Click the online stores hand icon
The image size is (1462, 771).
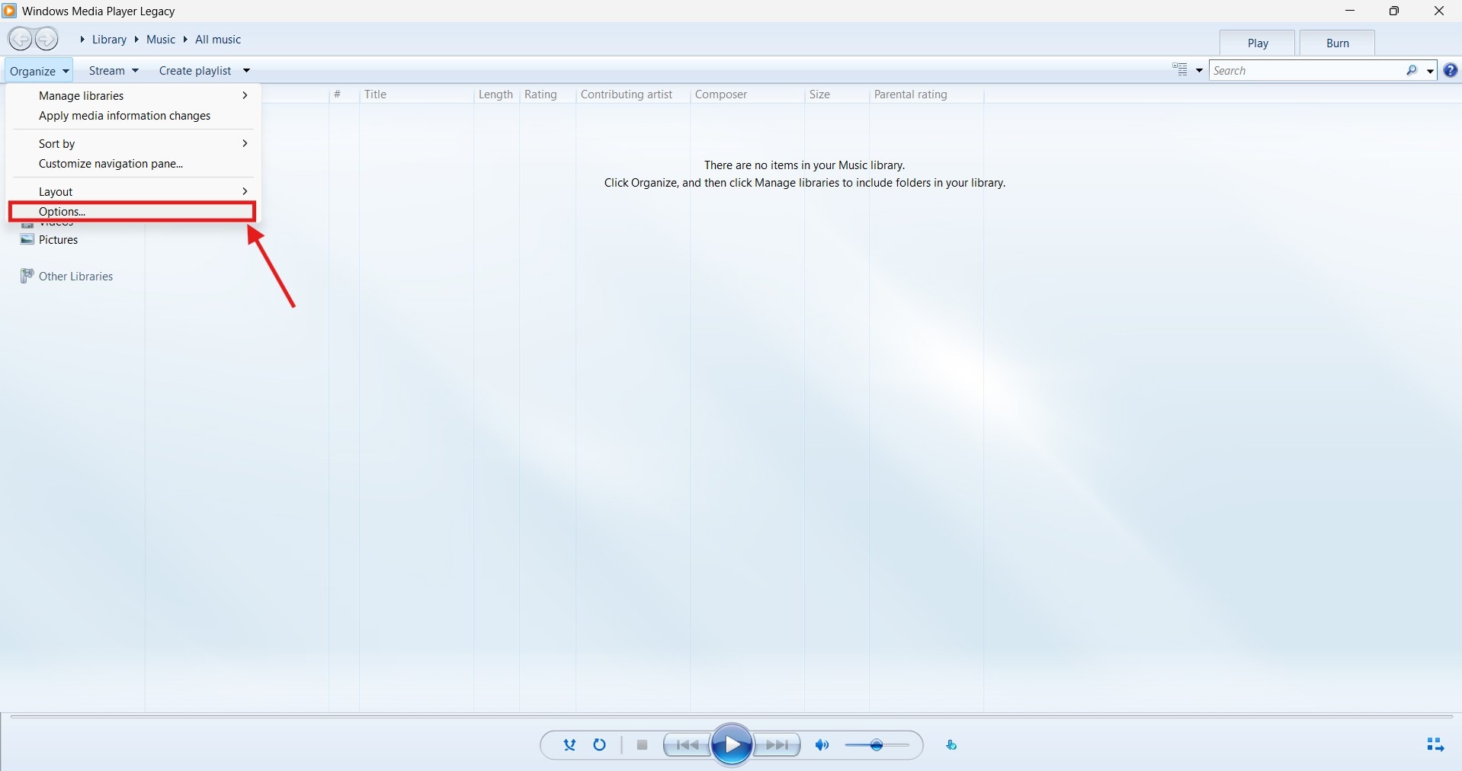951,745
